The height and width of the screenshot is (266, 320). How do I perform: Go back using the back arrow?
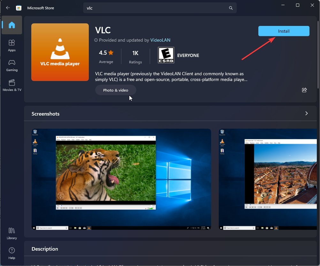coord(7,8)
